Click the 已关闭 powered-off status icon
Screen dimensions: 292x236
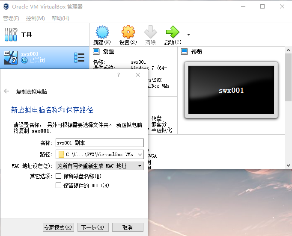[24, 60]
